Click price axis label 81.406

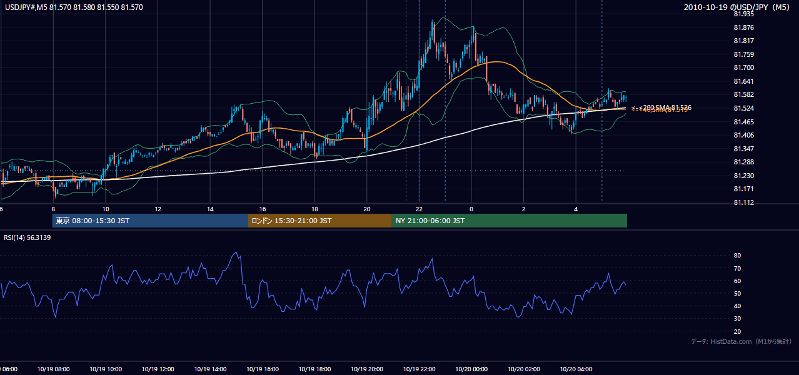743,135
